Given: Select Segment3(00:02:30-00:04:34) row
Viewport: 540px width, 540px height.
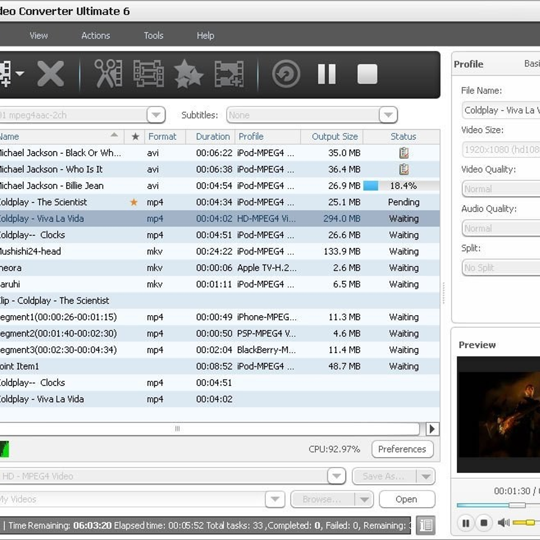Looking at the screenshot, I should coord(220,350).
